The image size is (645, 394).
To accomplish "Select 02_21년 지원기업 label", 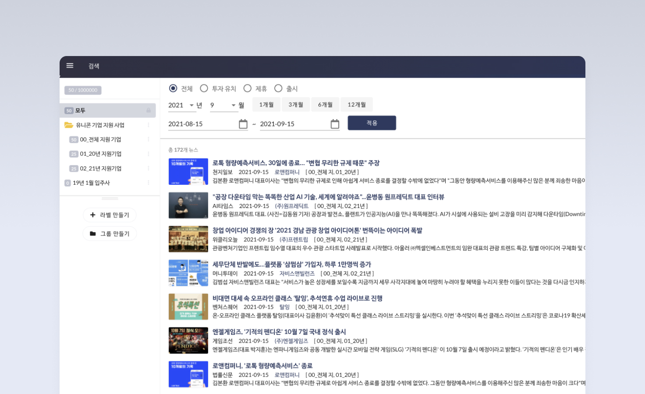I will (x=101, y=169).
